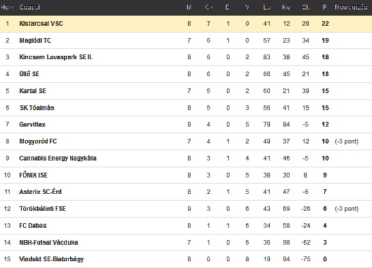Open the Maglódi TC team link
The height and width of the screenshot is (268, 372).
35,41
